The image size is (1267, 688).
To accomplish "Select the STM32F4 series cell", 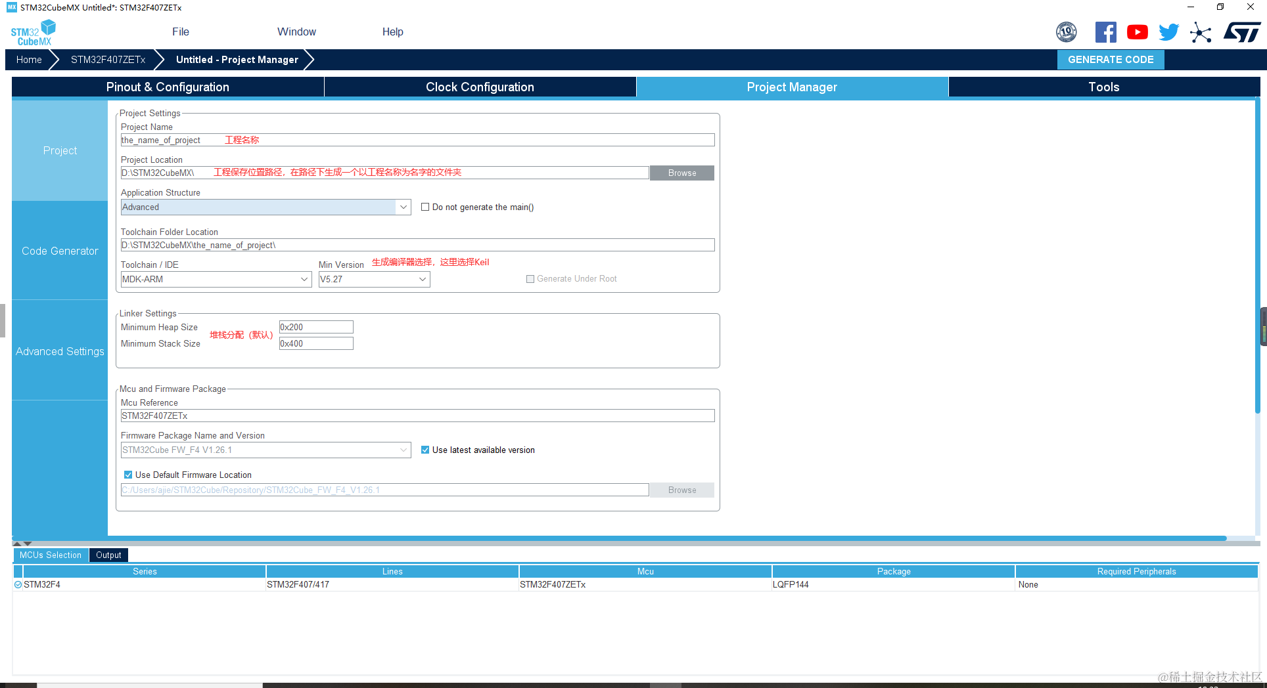I will pyautogui.click(x=145, y=584).
